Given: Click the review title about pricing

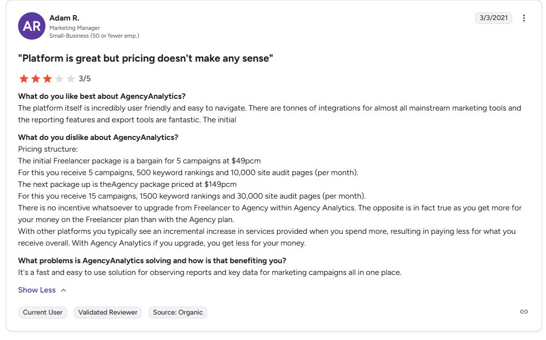Looking at the screenshot, I should click(145, 59).
